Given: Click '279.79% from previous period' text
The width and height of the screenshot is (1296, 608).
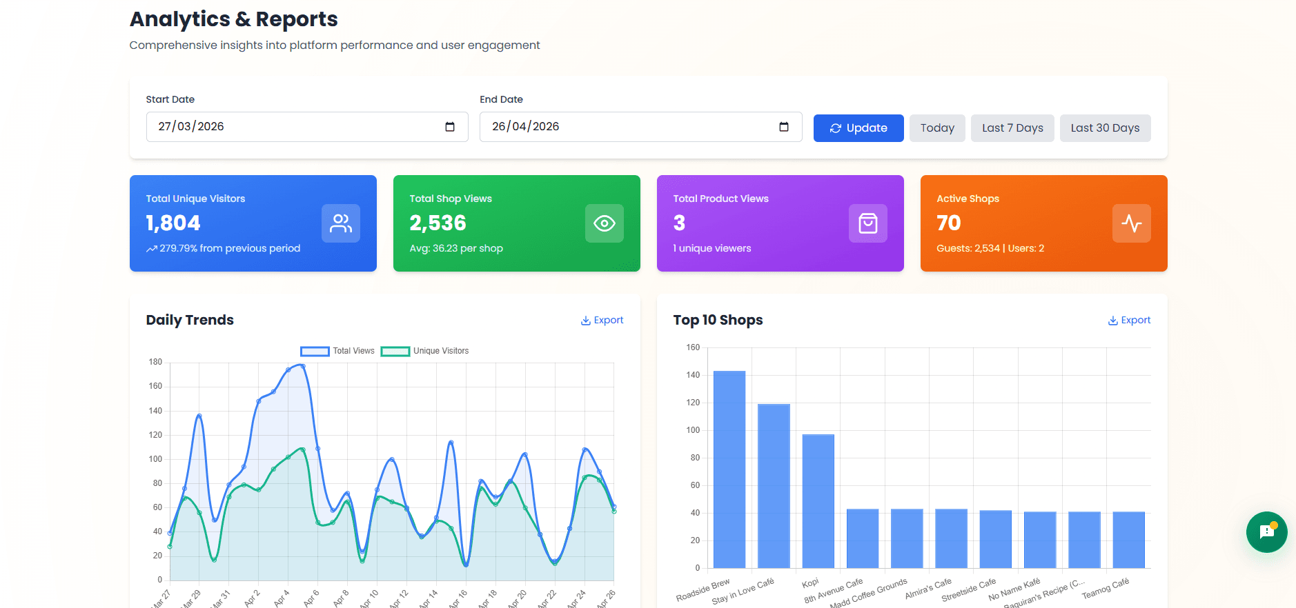Looking at the screenshot, I should pyautogui.click(x=230, y=248).
